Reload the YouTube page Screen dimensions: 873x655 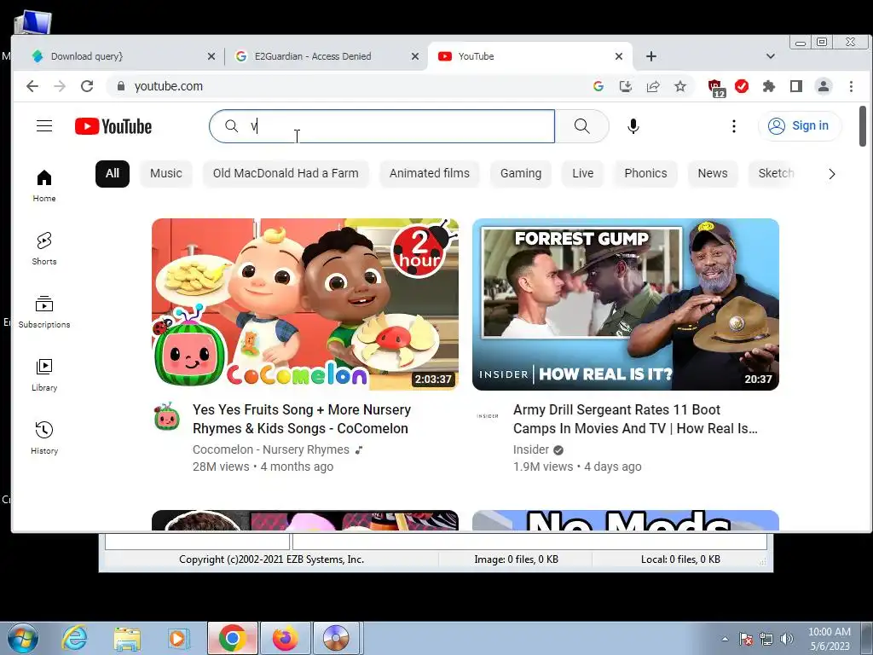pos(87,86)
